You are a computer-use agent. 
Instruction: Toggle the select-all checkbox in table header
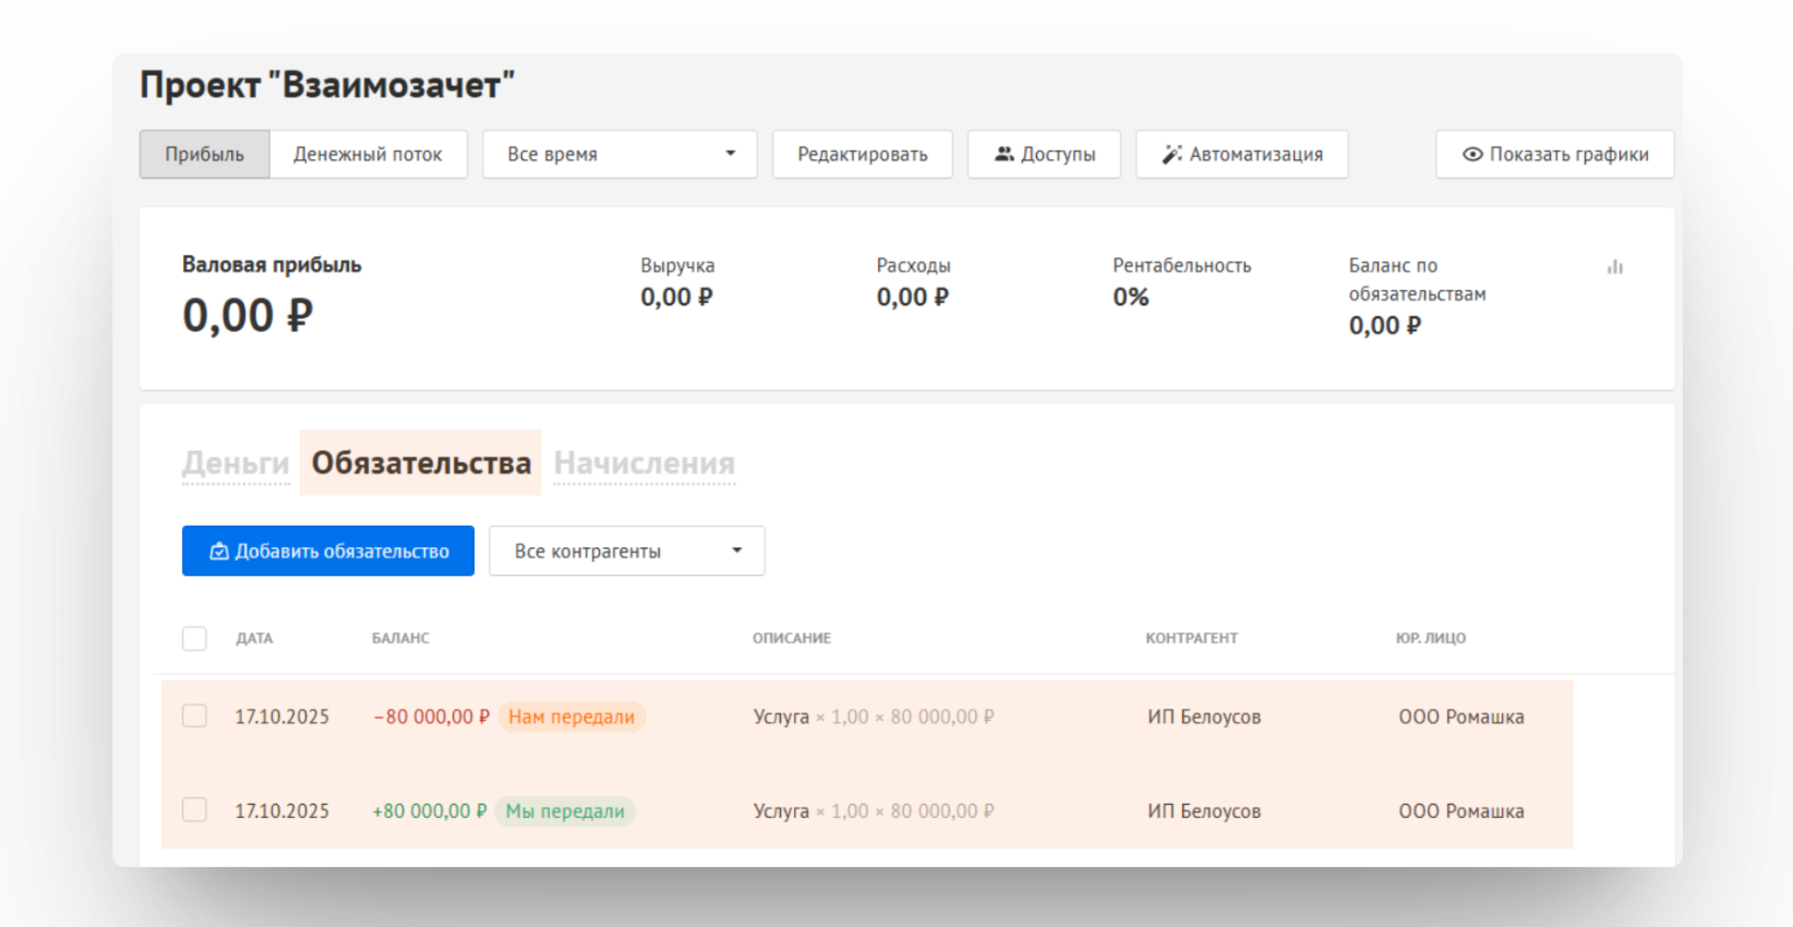tap(194, 639)
